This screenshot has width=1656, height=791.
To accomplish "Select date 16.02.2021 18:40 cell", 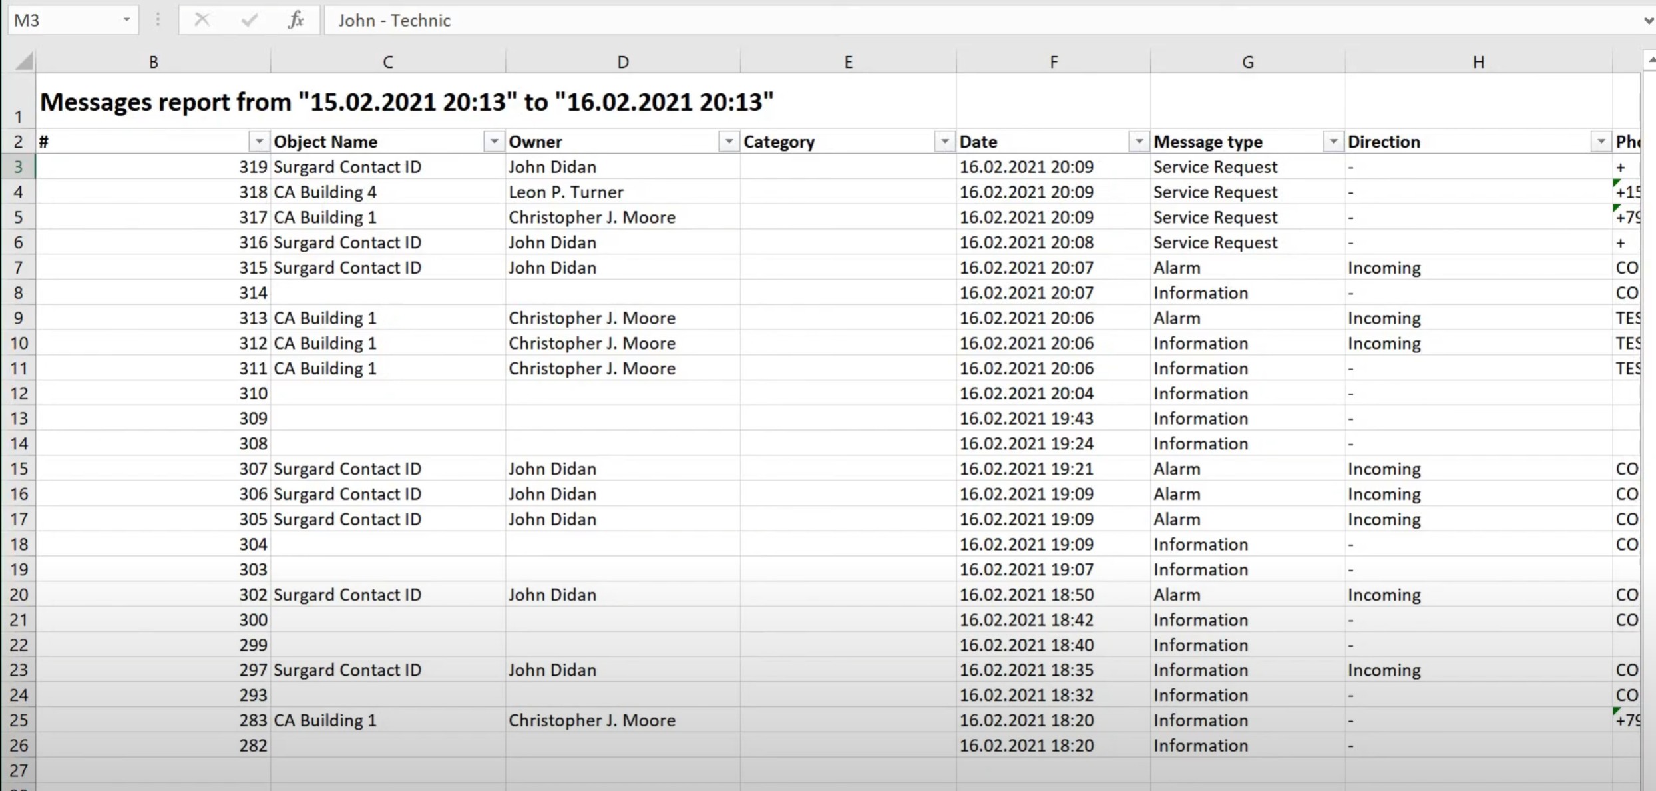I will (x=1054, y=645).
